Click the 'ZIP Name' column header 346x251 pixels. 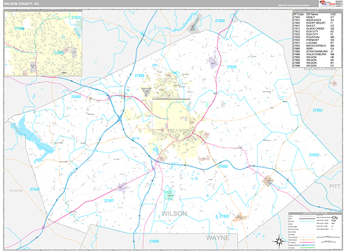pos(312,14)
